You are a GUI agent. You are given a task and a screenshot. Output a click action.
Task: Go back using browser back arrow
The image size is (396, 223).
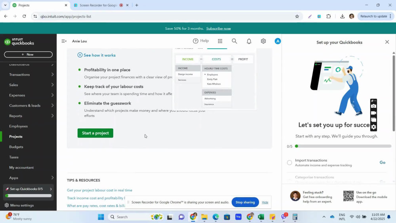point(6,16)
